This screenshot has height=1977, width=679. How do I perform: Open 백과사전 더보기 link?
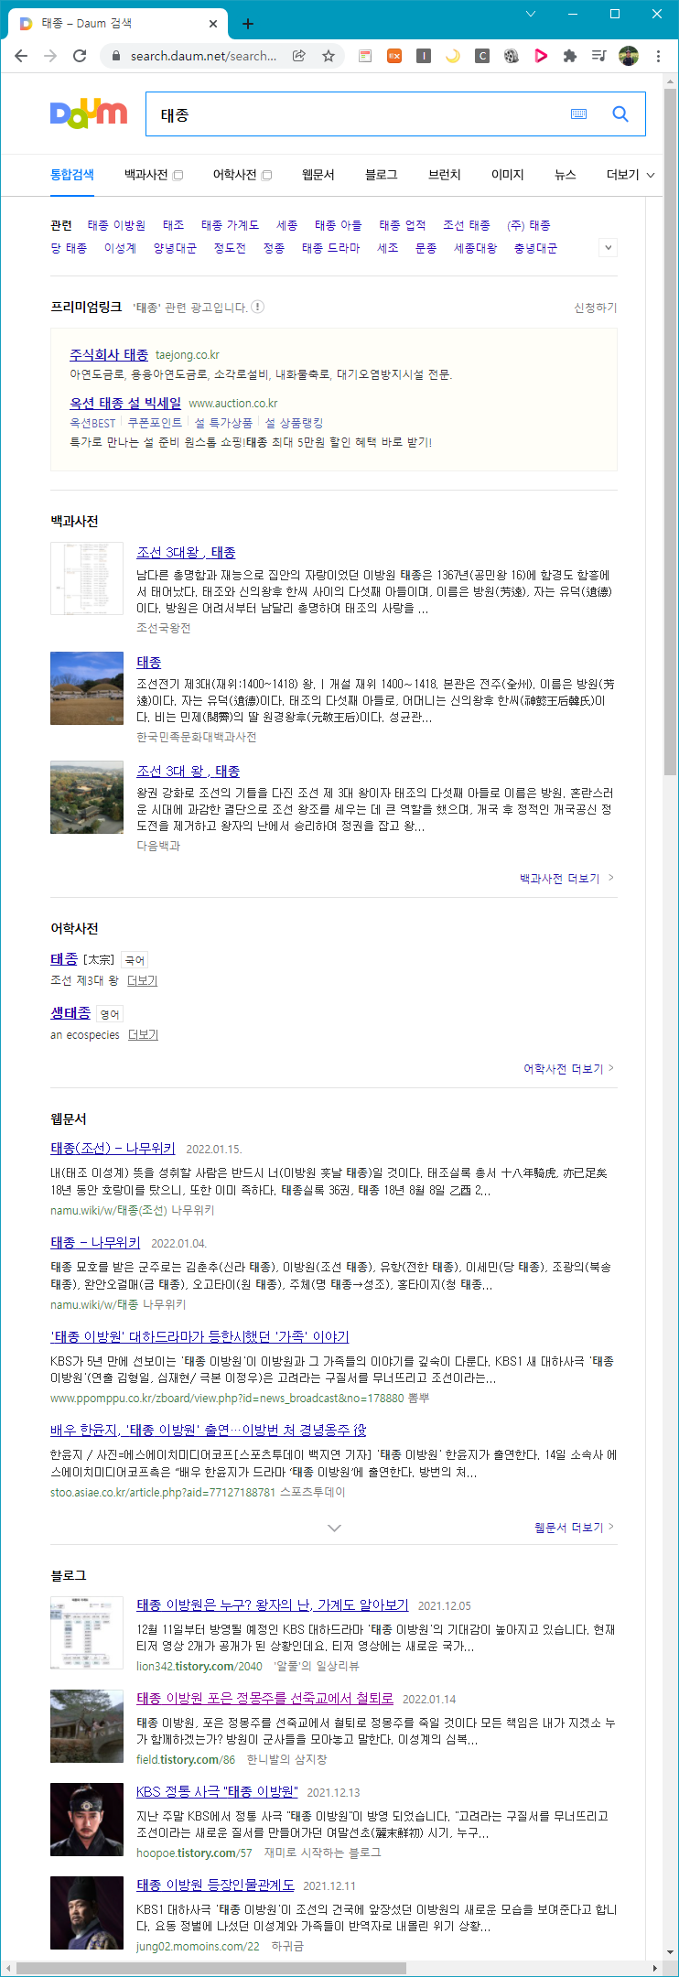click(x=566, y=878)
